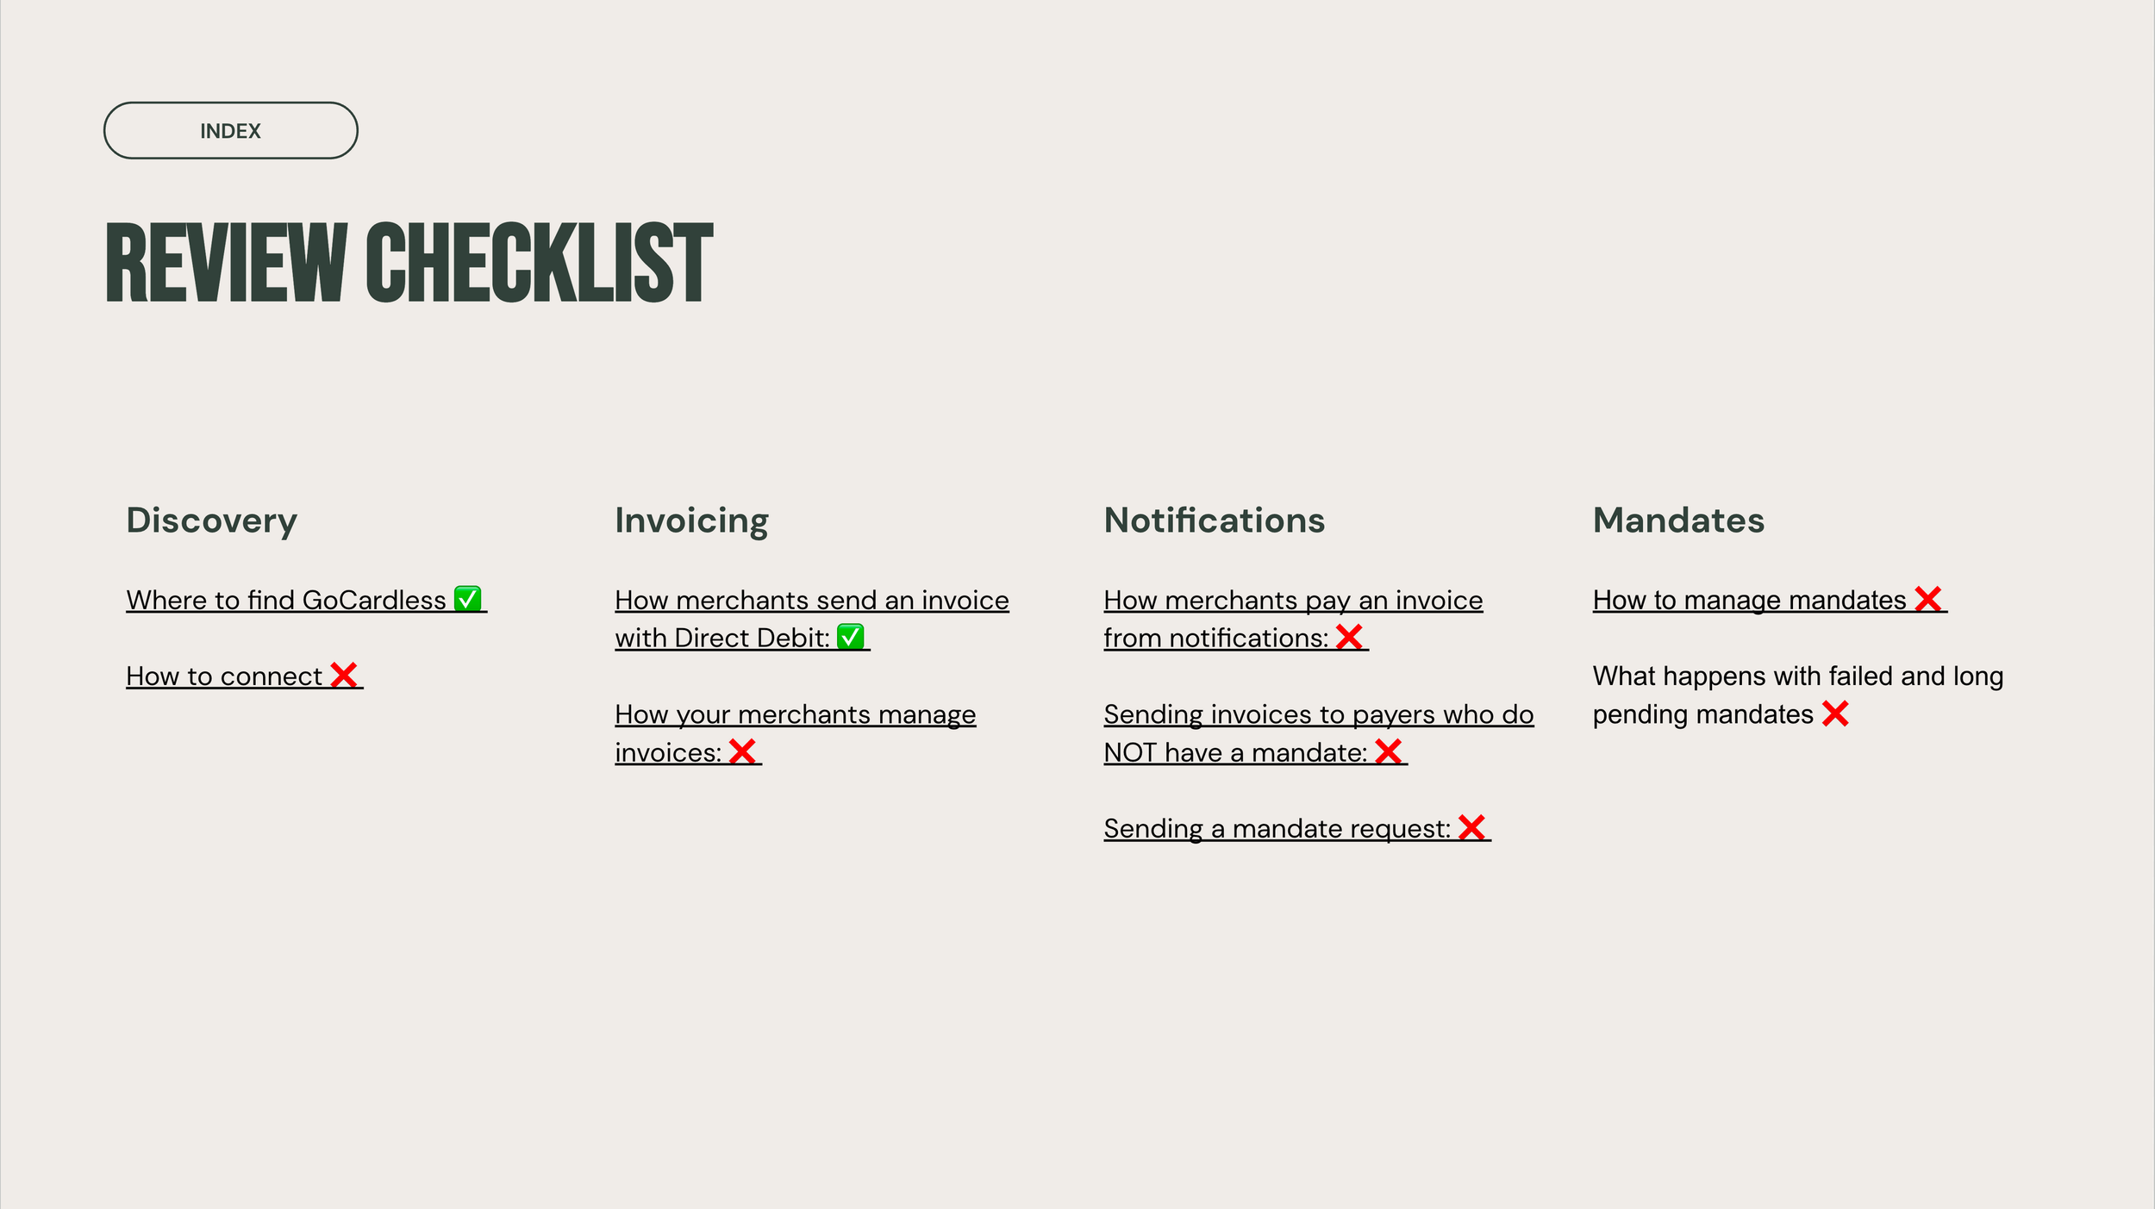
Task: Open How merchants pay an invoice link
Action: pos(1293,619)
